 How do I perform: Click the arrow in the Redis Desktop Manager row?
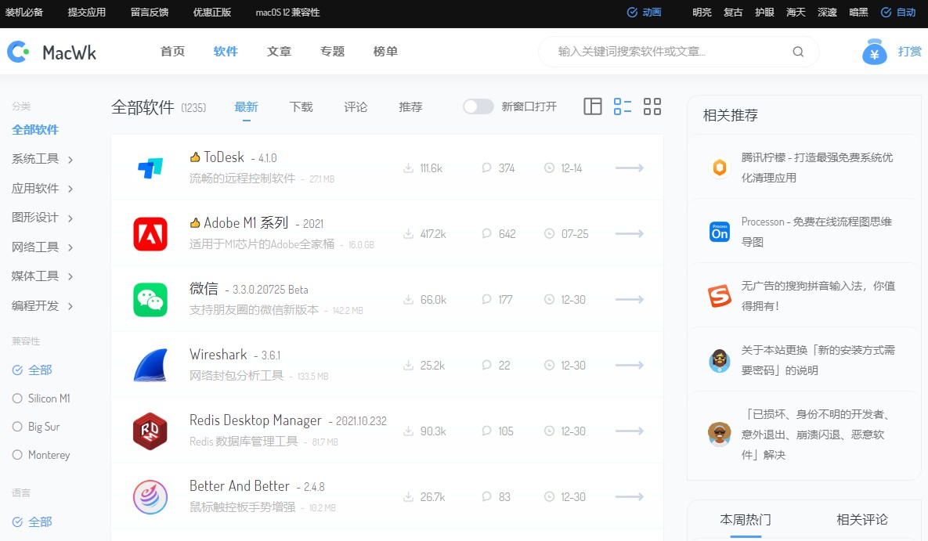pyautogui.click(x=629, y=431)
